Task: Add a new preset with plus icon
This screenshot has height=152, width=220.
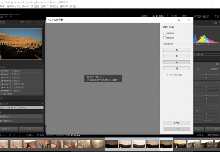Action: [42, 67]
